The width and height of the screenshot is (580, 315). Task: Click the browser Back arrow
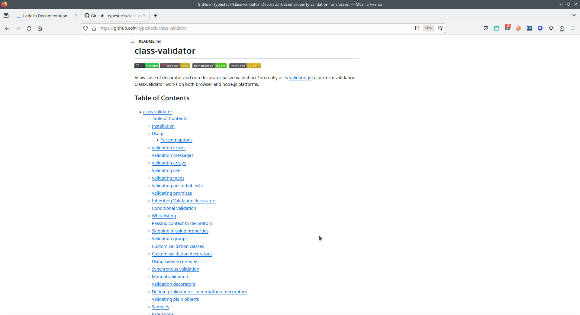pyautogui.click(x=7, y=28)
